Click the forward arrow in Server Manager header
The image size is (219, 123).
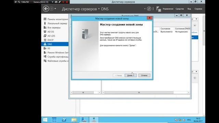point(52,9)
